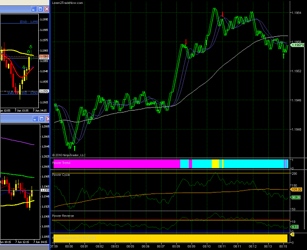The image size is (307, 250).
Task: Minimize the lower-left Bollinger chart window
Action: tap(35, 119)
